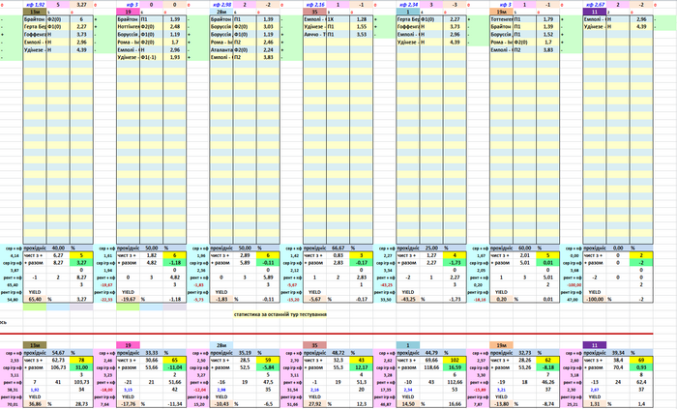Click the yellow cell showing 59

[268, 360]
